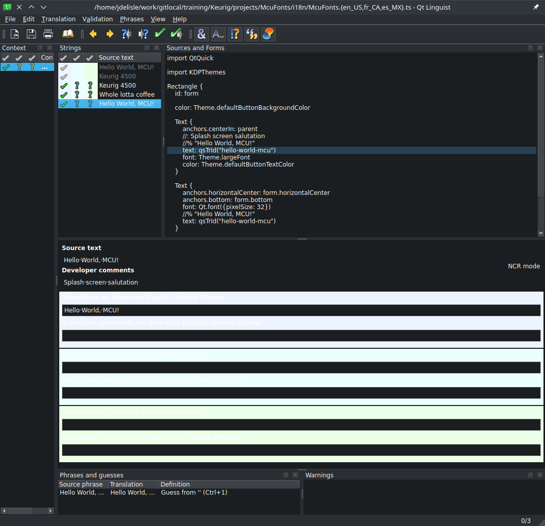Screen dimensions: 545x526
Task: Open a phrase book via book icon
Action: [68, 34]
